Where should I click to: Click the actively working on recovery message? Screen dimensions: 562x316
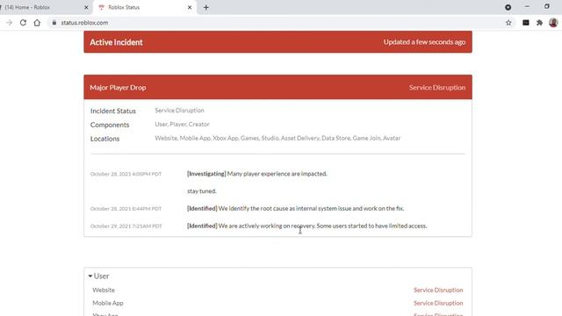pos(306,226)
